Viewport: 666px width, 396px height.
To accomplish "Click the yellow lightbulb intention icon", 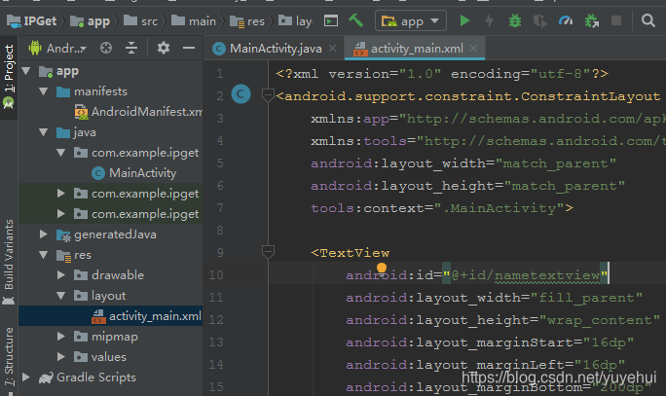I will click(382, 268).
